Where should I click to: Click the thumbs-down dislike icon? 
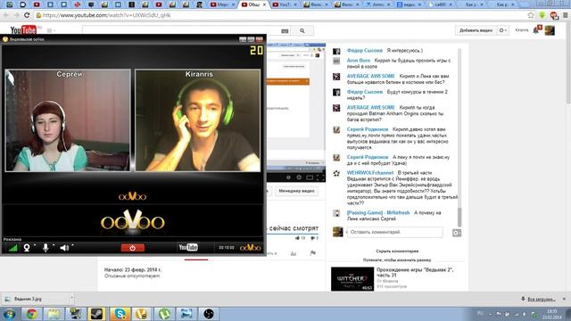pos(313,238)
